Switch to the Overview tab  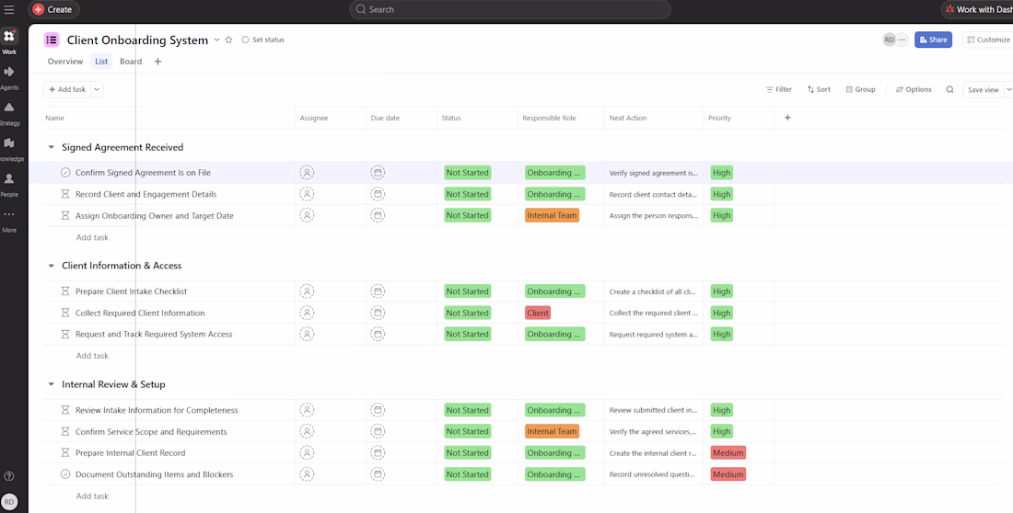tap(65, 62)
